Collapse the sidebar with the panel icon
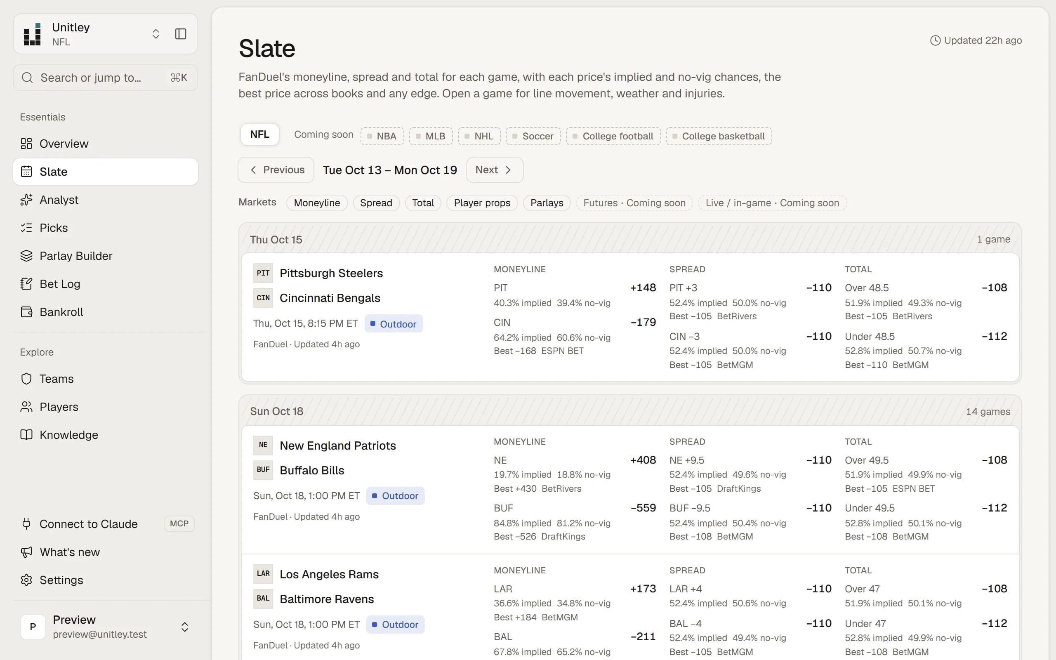The height and width of the screenshot is (660, 1056). click(181, 34)
